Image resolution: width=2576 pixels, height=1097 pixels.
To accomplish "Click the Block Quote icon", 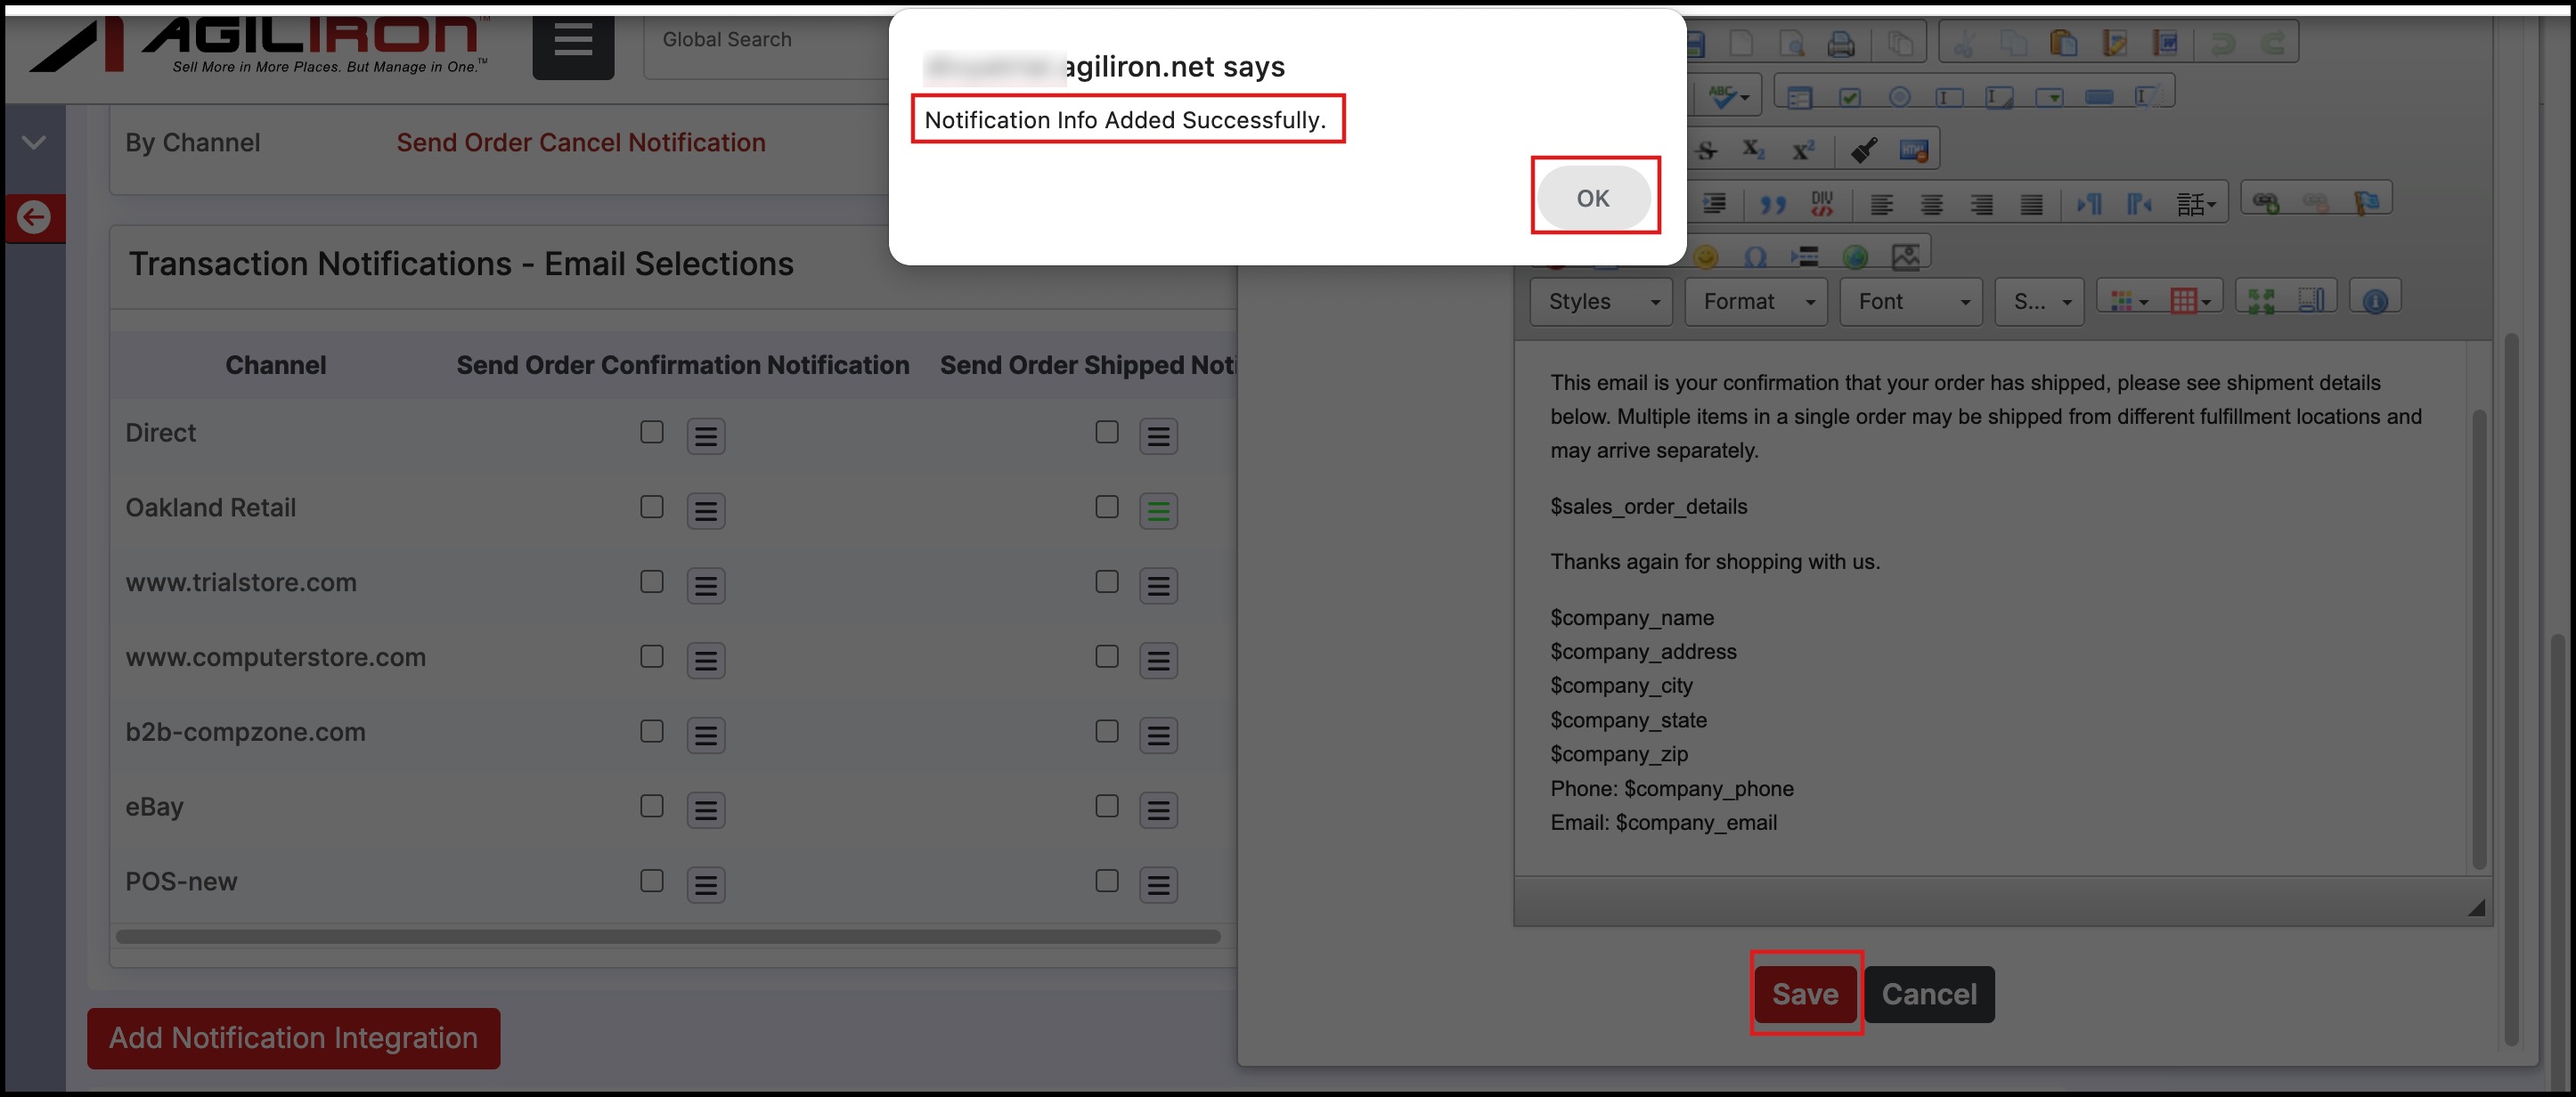I will (1772, 205).
